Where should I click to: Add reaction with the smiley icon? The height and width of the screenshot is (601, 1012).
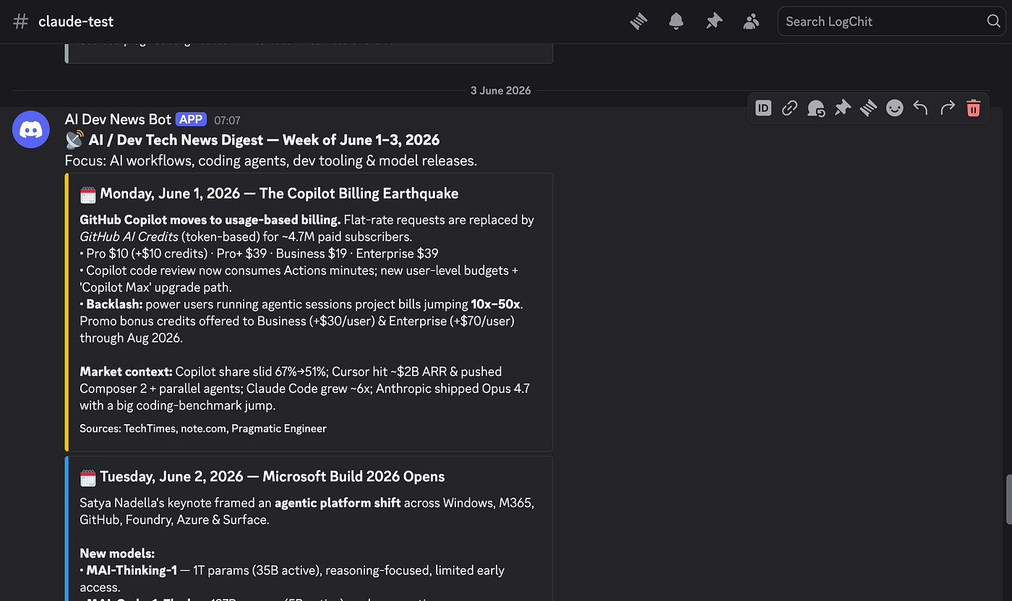tap(895, 108)
